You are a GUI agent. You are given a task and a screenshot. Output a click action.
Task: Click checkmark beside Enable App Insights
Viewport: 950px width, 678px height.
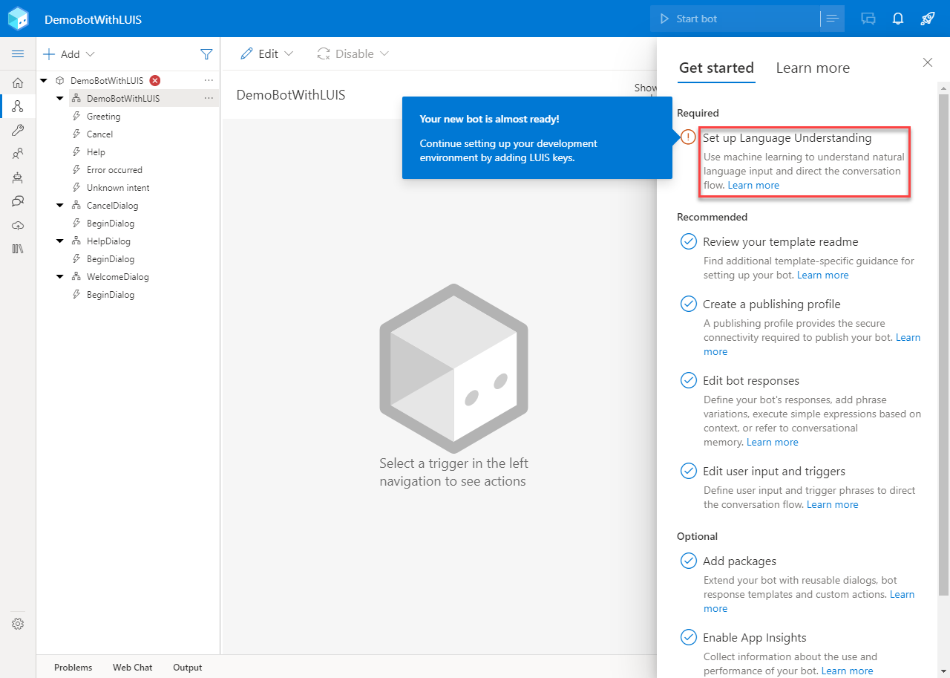tap(689, 637)
